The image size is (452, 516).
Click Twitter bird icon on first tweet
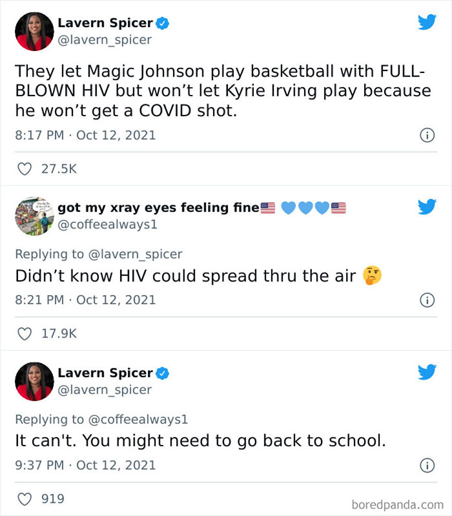[x=427, y=22]
